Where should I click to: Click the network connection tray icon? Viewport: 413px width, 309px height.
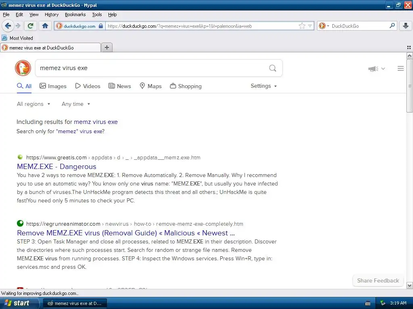tap(383, 303)
